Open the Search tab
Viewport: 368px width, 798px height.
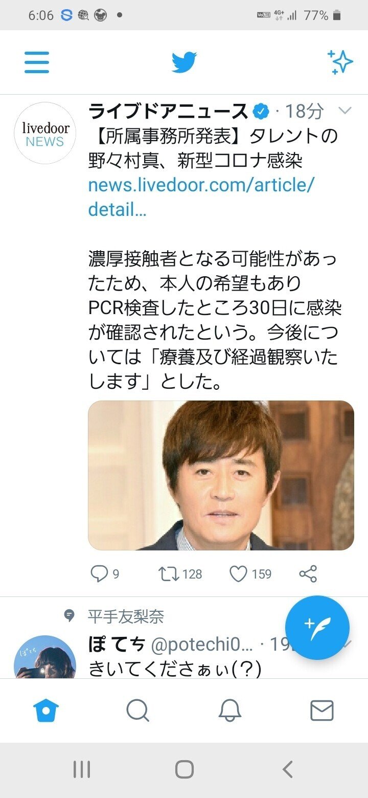(x=137, y=711)
